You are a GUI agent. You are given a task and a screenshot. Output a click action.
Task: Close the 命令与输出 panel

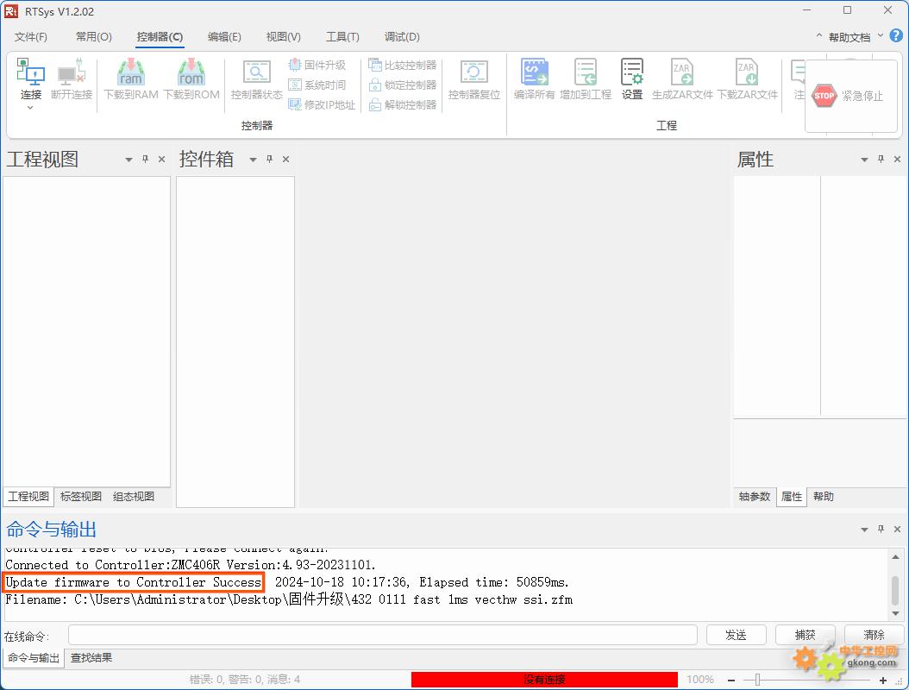[898, 529]
